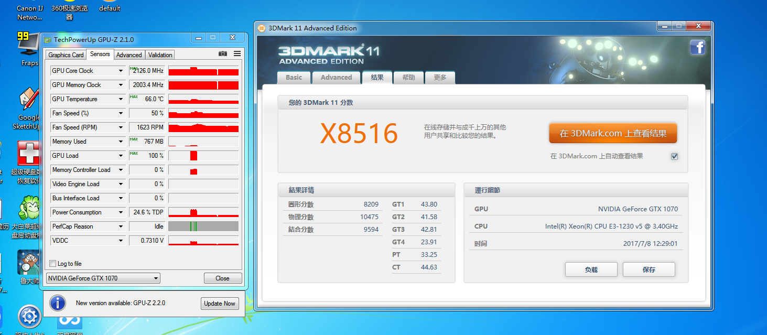Click the GPU Temperature history graph
767x335 pixels.
(203, 99)
